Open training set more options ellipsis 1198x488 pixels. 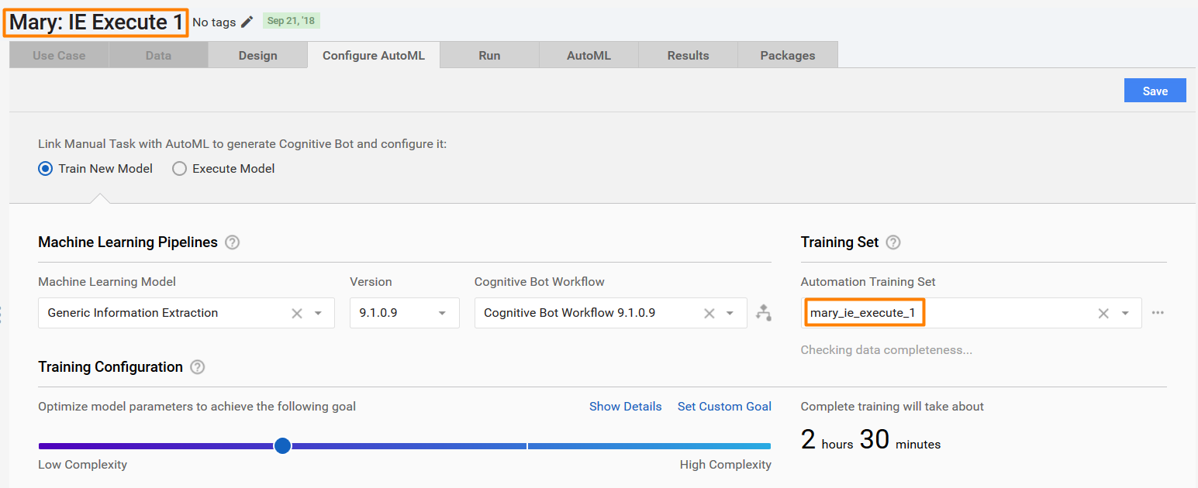[x=1158, y=313]
